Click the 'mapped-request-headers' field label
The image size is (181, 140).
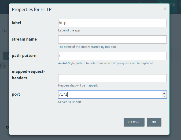click(28, 75)
